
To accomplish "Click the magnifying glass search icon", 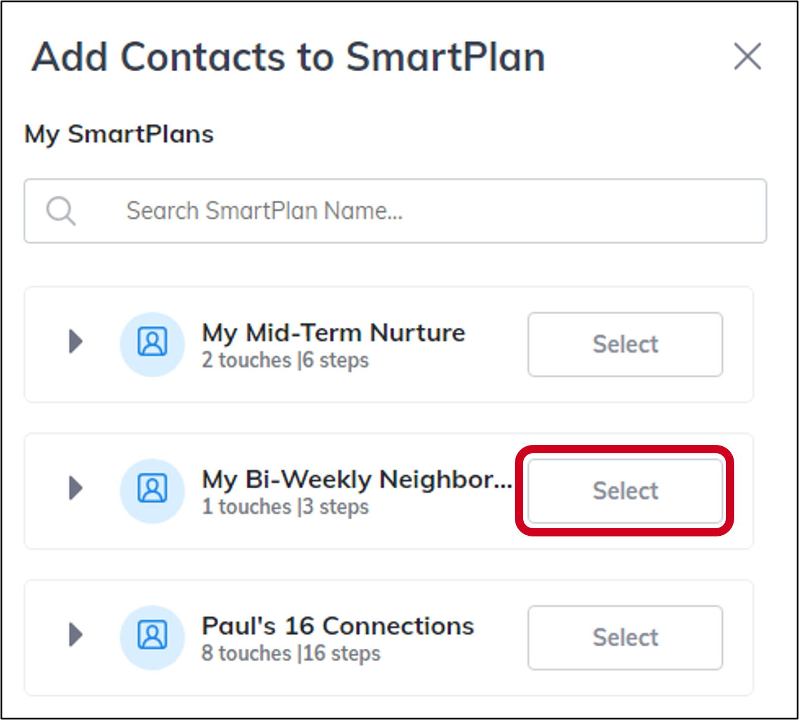I will pos(61,211).
